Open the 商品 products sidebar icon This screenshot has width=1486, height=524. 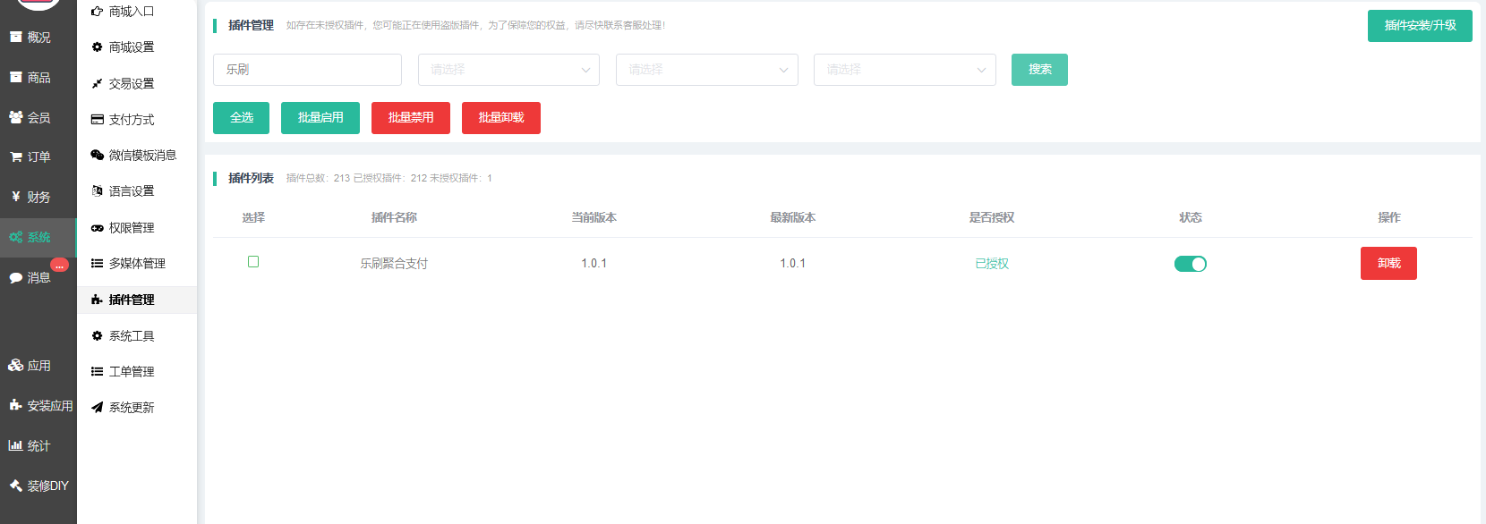[x=15, y=78]
